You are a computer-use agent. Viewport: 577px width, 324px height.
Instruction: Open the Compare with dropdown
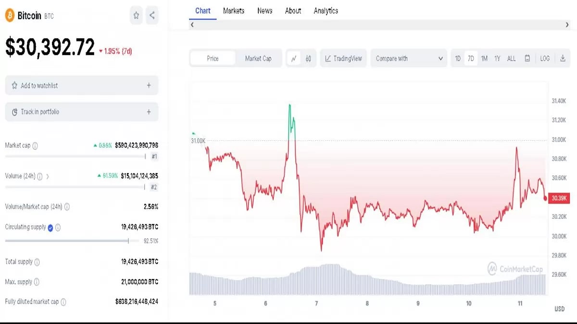point(408,58)
